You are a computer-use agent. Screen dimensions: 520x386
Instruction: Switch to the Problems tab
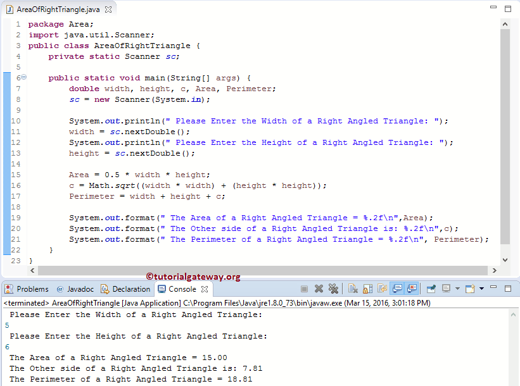pos(27,289)
